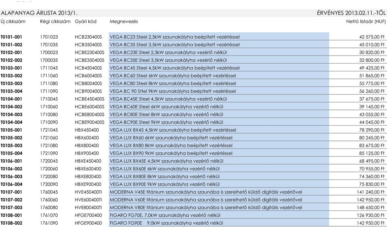Click price 42 575,00 Ft
Viewport: 387px width, 227px height.
(372, 37)
